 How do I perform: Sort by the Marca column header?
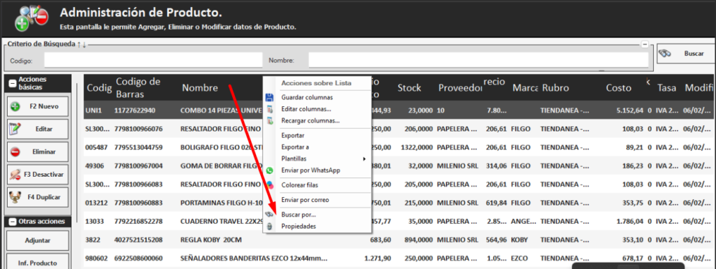click(526, 88)
